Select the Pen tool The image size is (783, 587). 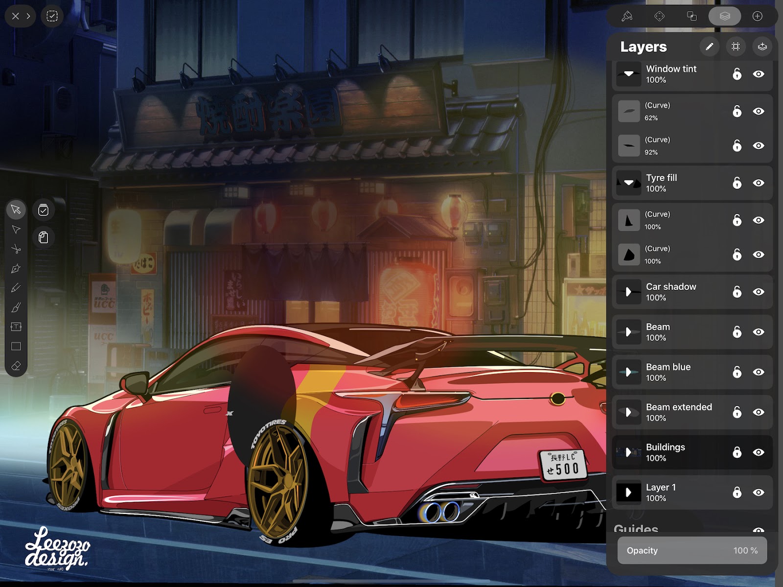pyautogui.click(x=16, y=268)
